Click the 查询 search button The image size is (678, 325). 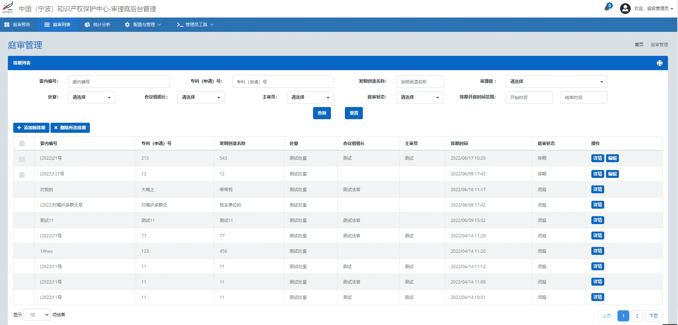coord(322,113)
